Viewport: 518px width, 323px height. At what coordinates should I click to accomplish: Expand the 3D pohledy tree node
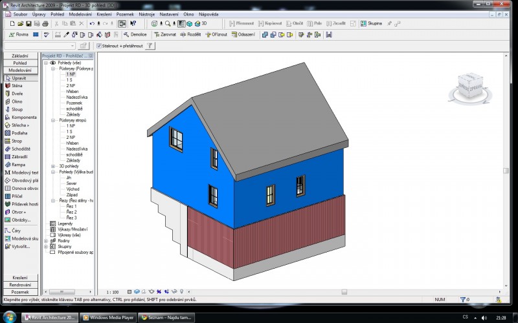point(54,166)
